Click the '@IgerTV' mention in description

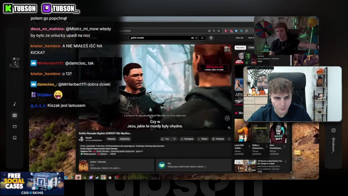(x=139, y=151)
